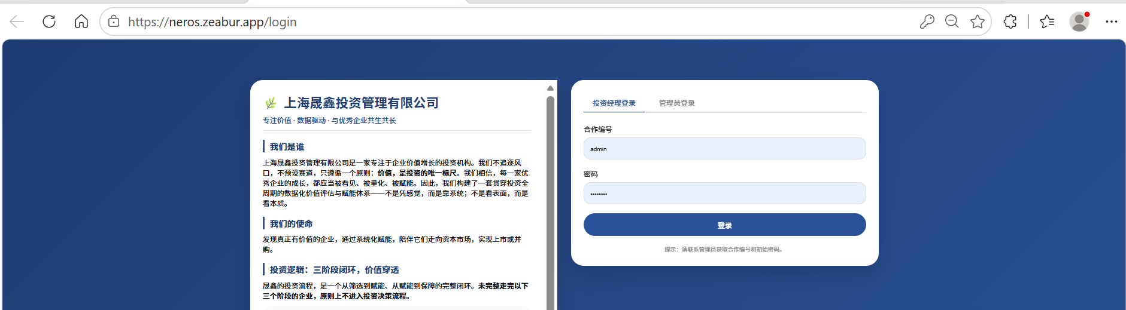This screenshot has width=1126, height=310.
Task: Switch to the 投资经理登录 tab
Action: click(614, 103)
